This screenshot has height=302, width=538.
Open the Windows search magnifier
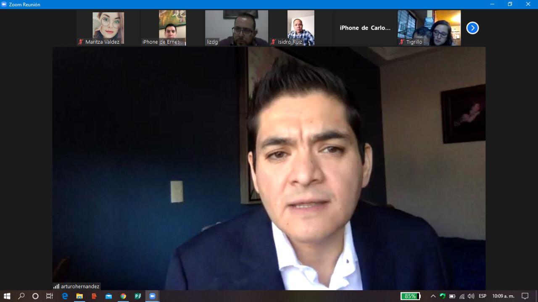point(21,296)
